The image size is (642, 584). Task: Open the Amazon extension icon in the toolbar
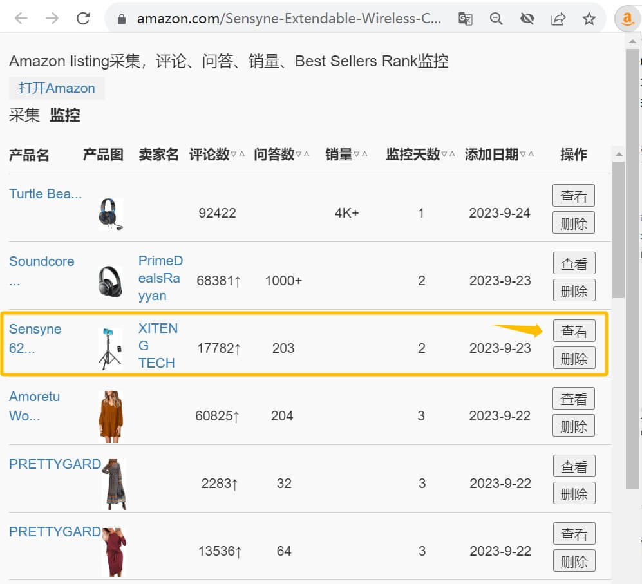[x=627, y=19]
